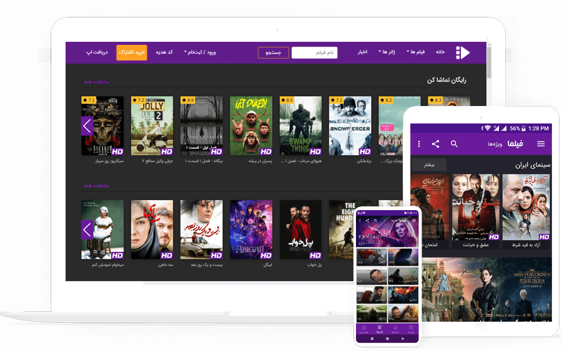
Task: Click the بیشتر button beside سینمای ایران
Action: click(x=429, y=165)
